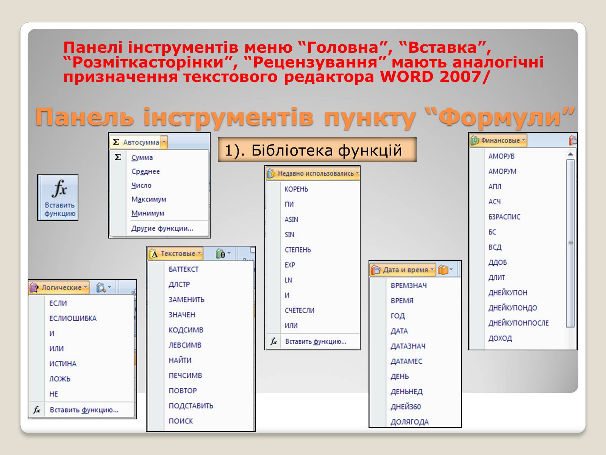Viewport: 606px width, 455px height.
Task: Open dropdown arrow next to theta book icon
Action: click(x=229, y=253)
